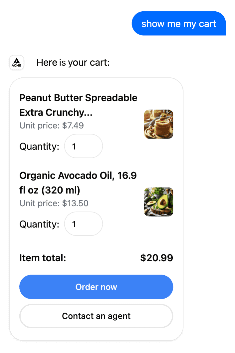Click the Peanut Butter unit price text
Screen dimensions: 235x353
tap(52, 125)
